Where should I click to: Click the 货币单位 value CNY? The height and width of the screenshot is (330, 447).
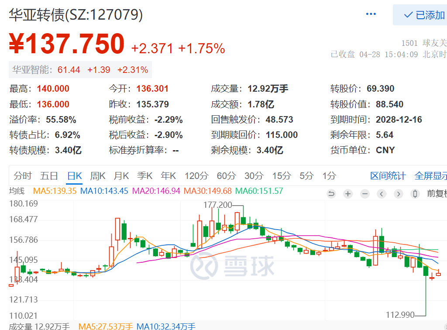(x=385, y=150)
